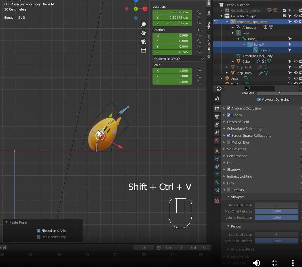Open the Scene properties icon
This screenshot has height=267, width=302.
(217, 133)
